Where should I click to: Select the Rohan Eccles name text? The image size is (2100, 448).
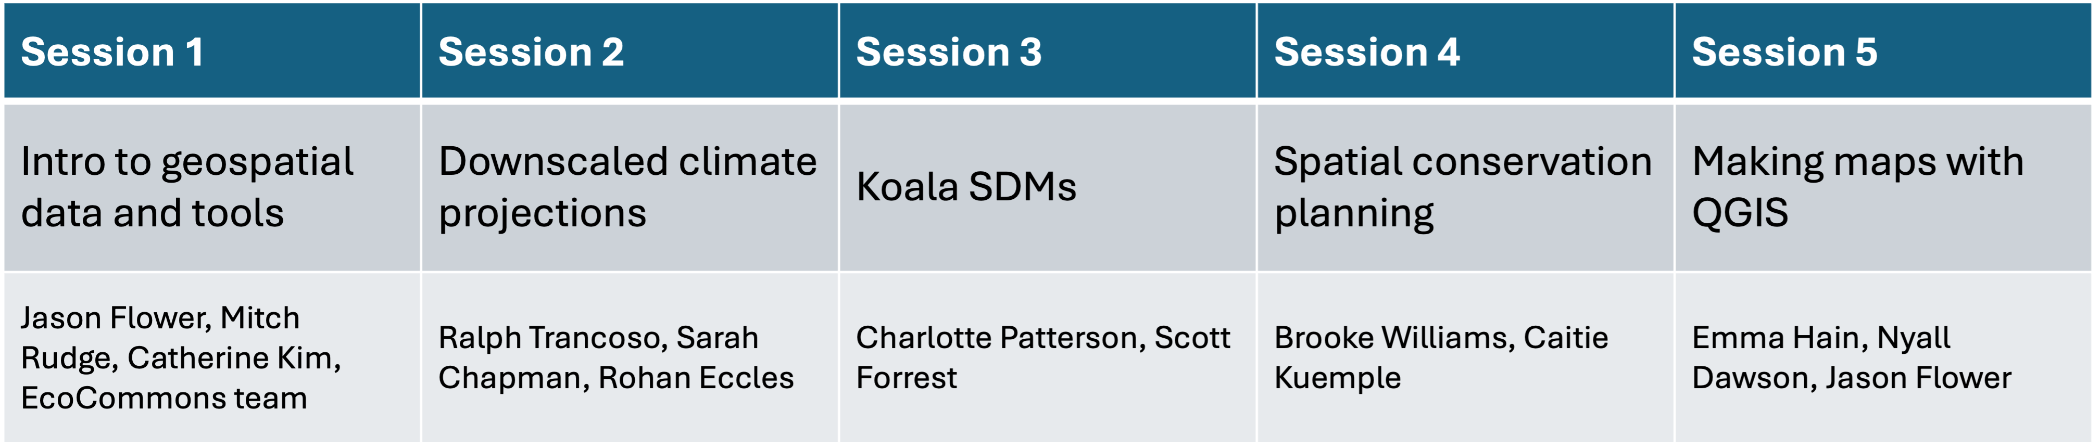point(695,378)
